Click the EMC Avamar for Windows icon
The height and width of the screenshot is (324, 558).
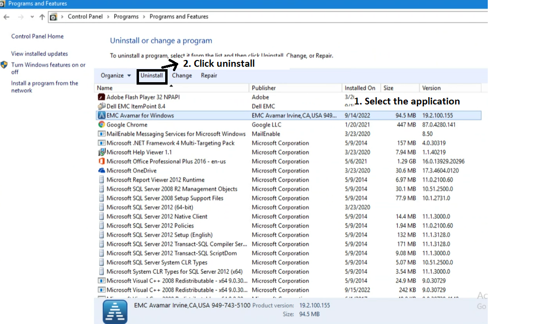tap(102, 115)
